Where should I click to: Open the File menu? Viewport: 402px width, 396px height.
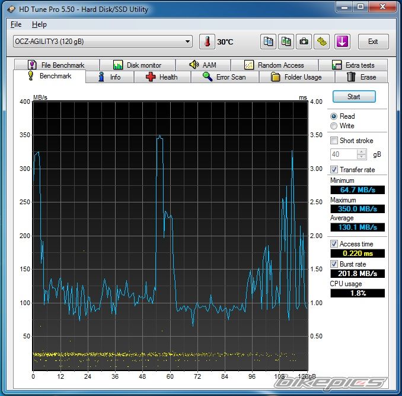tap(16, 24)
